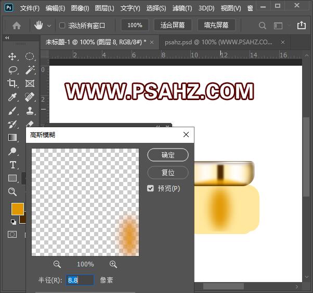
Task: Open the brown background color swatch
Action: tap(22, 219)
